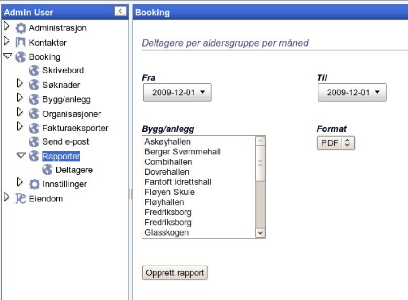Click the Booking globe icon
This screenshot has height=300, width=408.
click(x=21, y=57)
